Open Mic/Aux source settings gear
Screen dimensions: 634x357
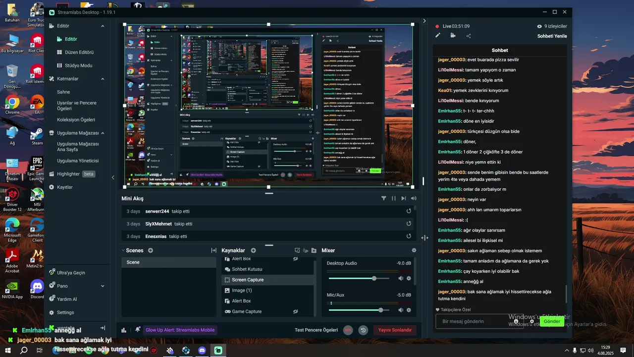click(409, 310)
